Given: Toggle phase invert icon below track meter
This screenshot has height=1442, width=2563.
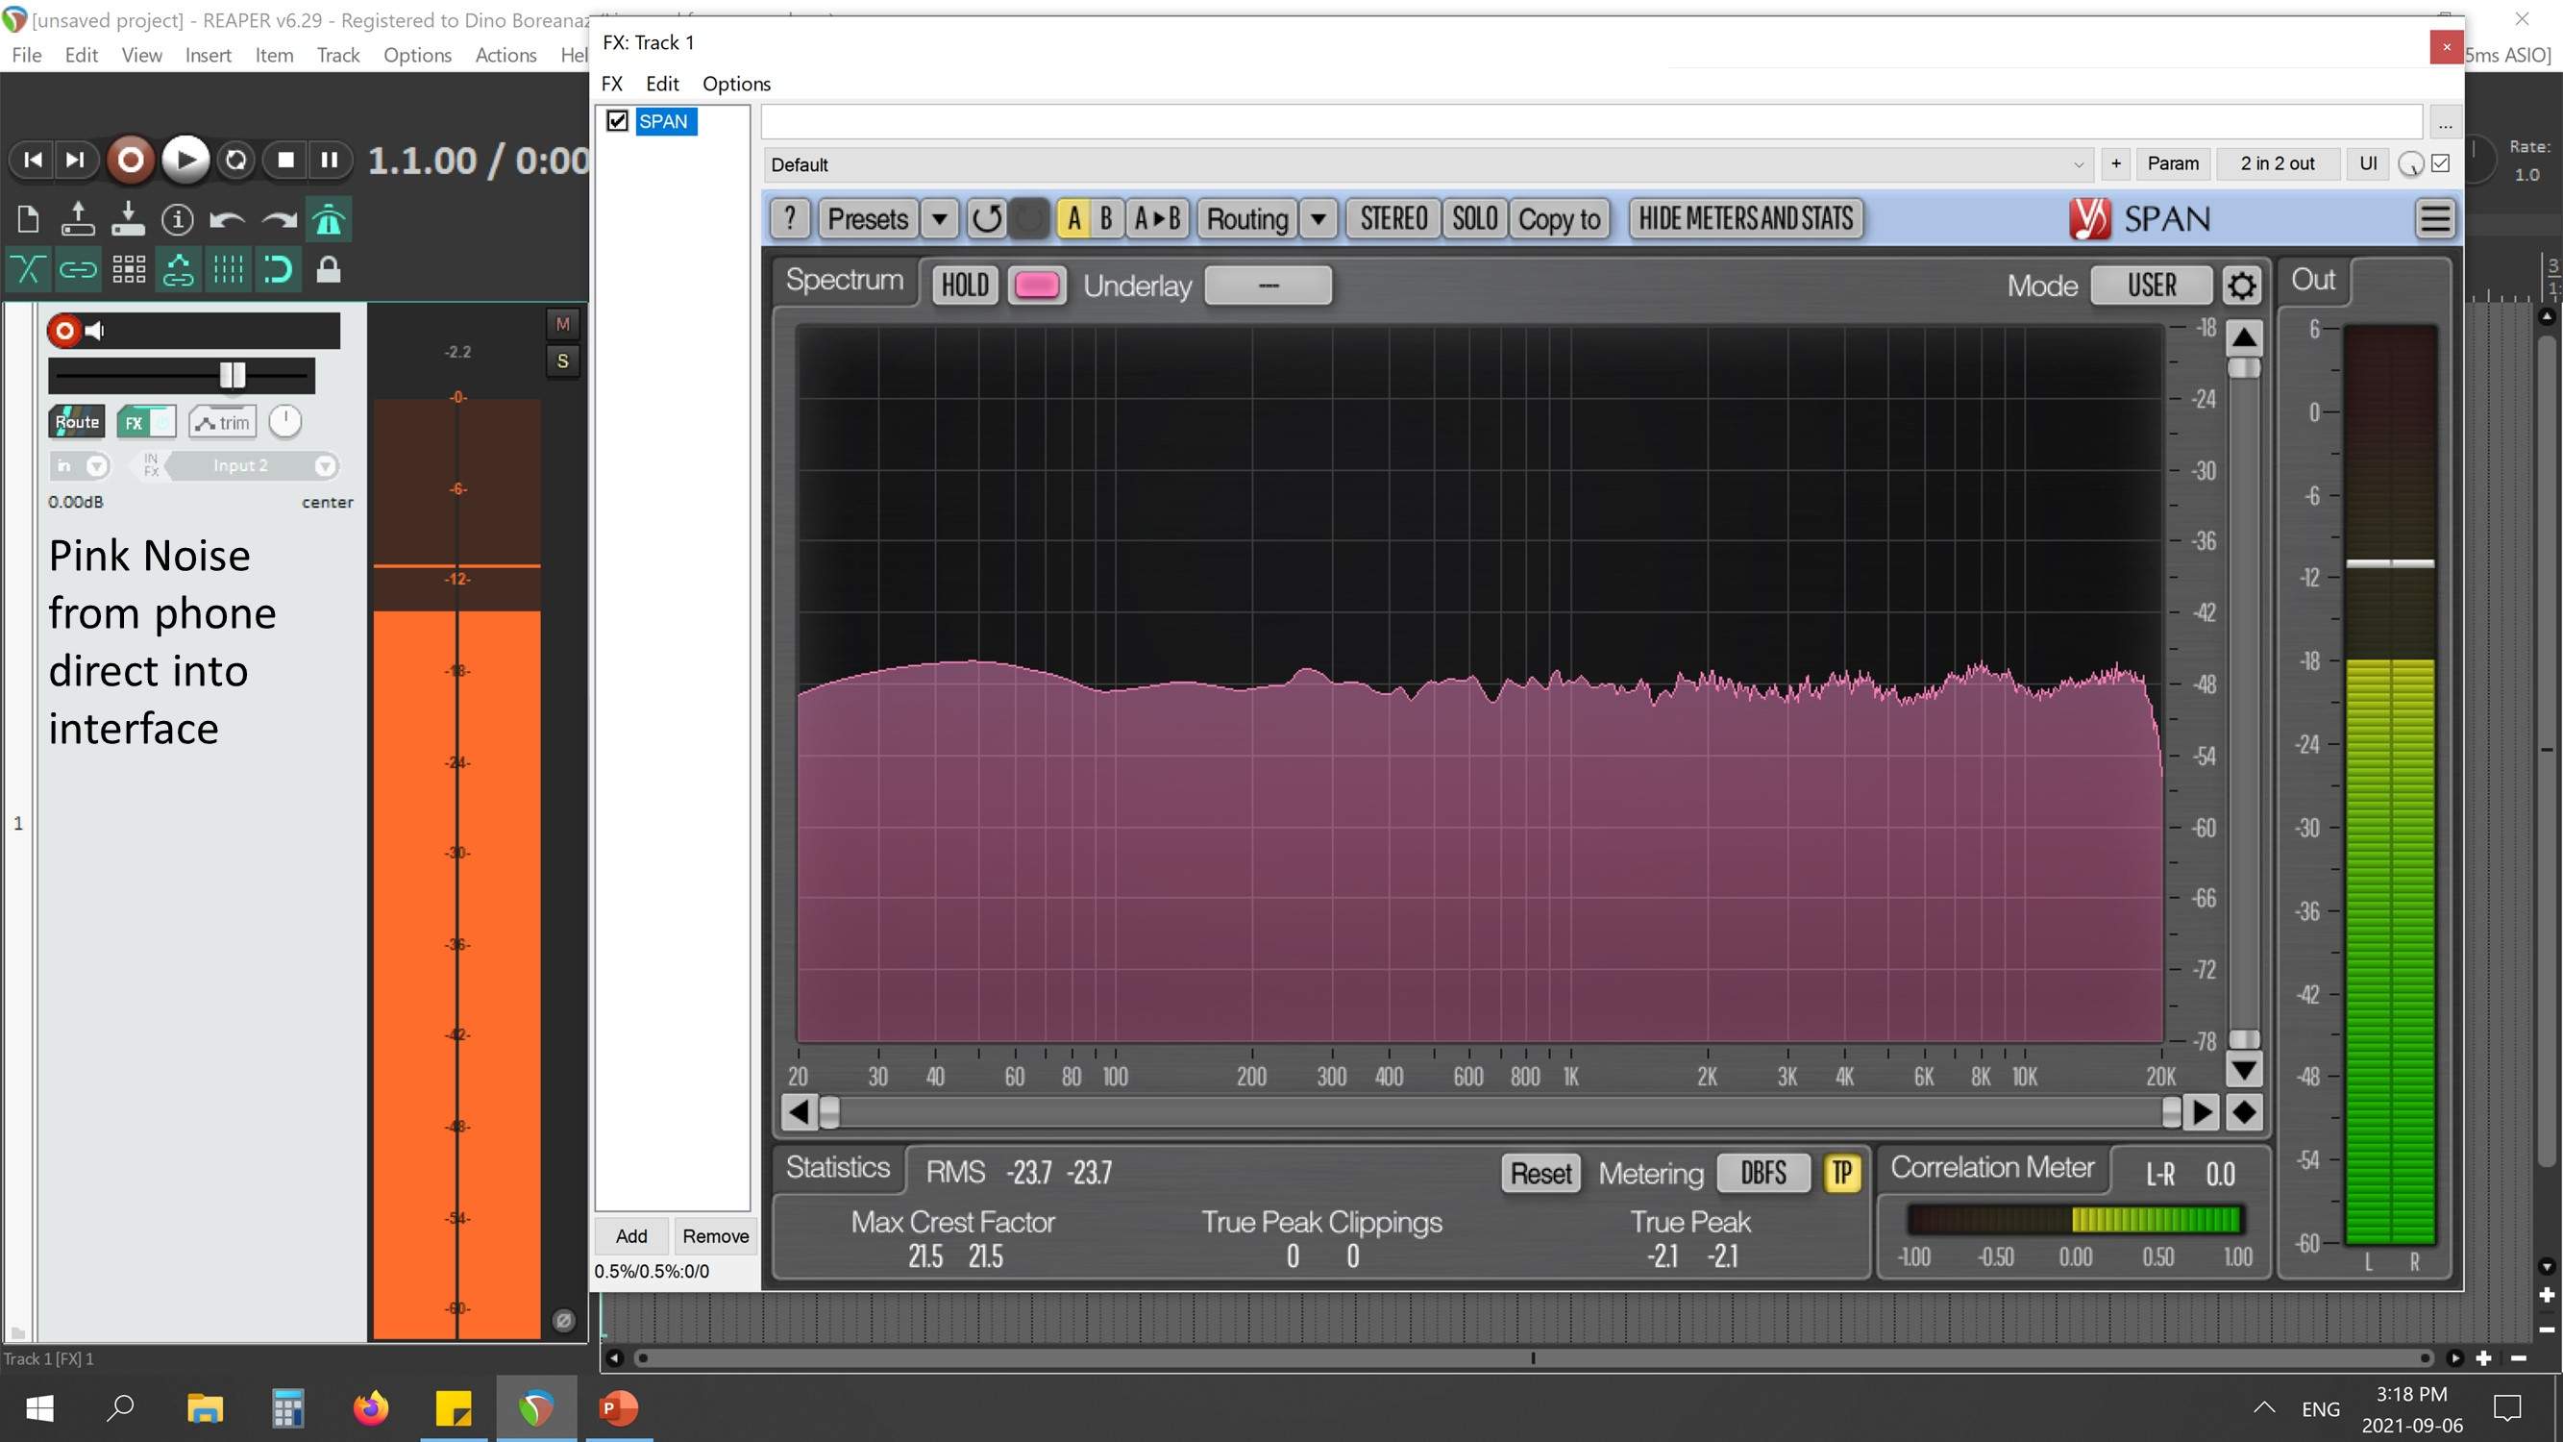Looking at the screenshot, I should (x=563, y=1321).
